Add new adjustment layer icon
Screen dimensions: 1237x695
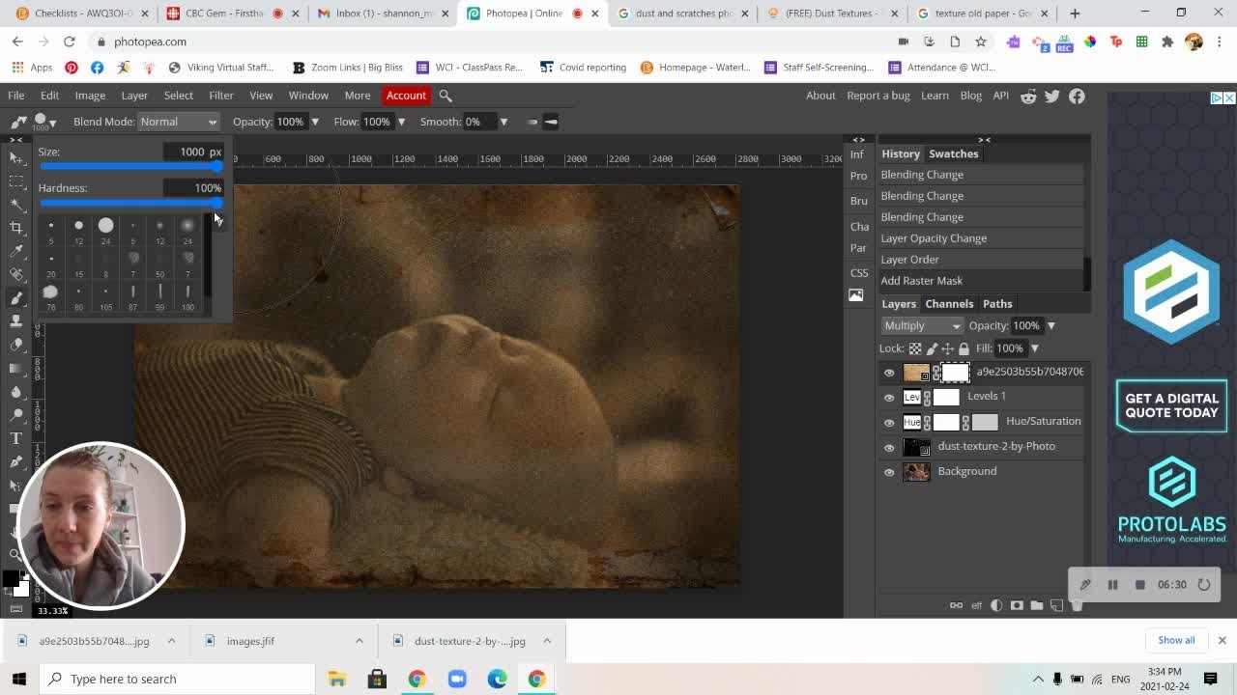[996, 605]
